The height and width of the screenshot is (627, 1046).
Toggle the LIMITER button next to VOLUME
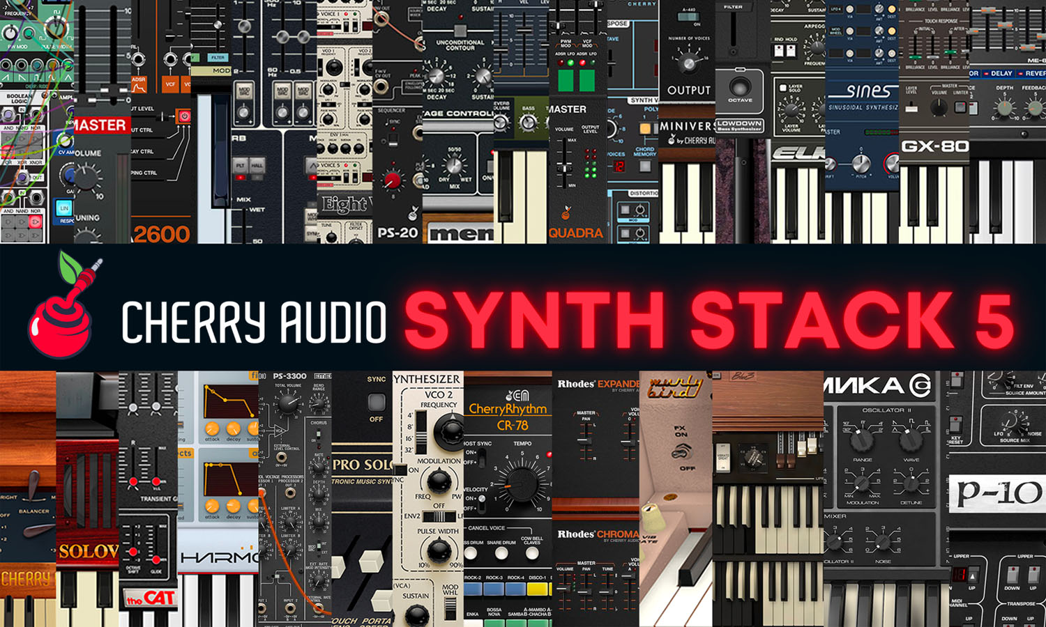click(960, 107)
